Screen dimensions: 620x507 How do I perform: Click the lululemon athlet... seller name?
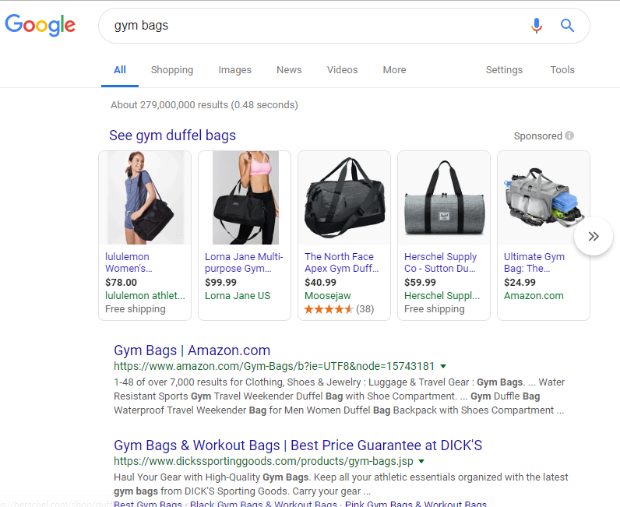point(145,295)
